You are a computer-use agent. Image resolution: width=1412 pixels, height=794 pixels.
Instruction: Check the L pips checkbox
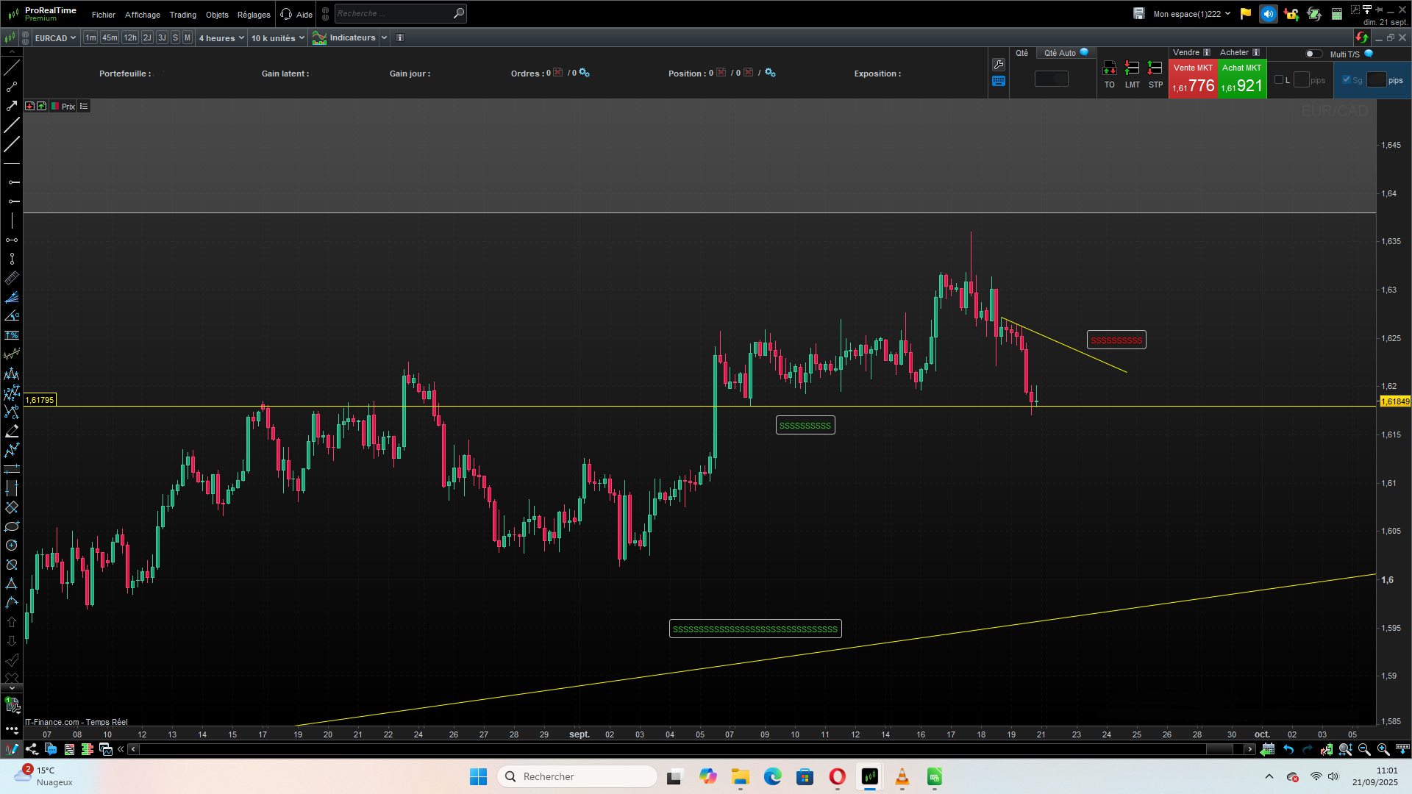1279,80
